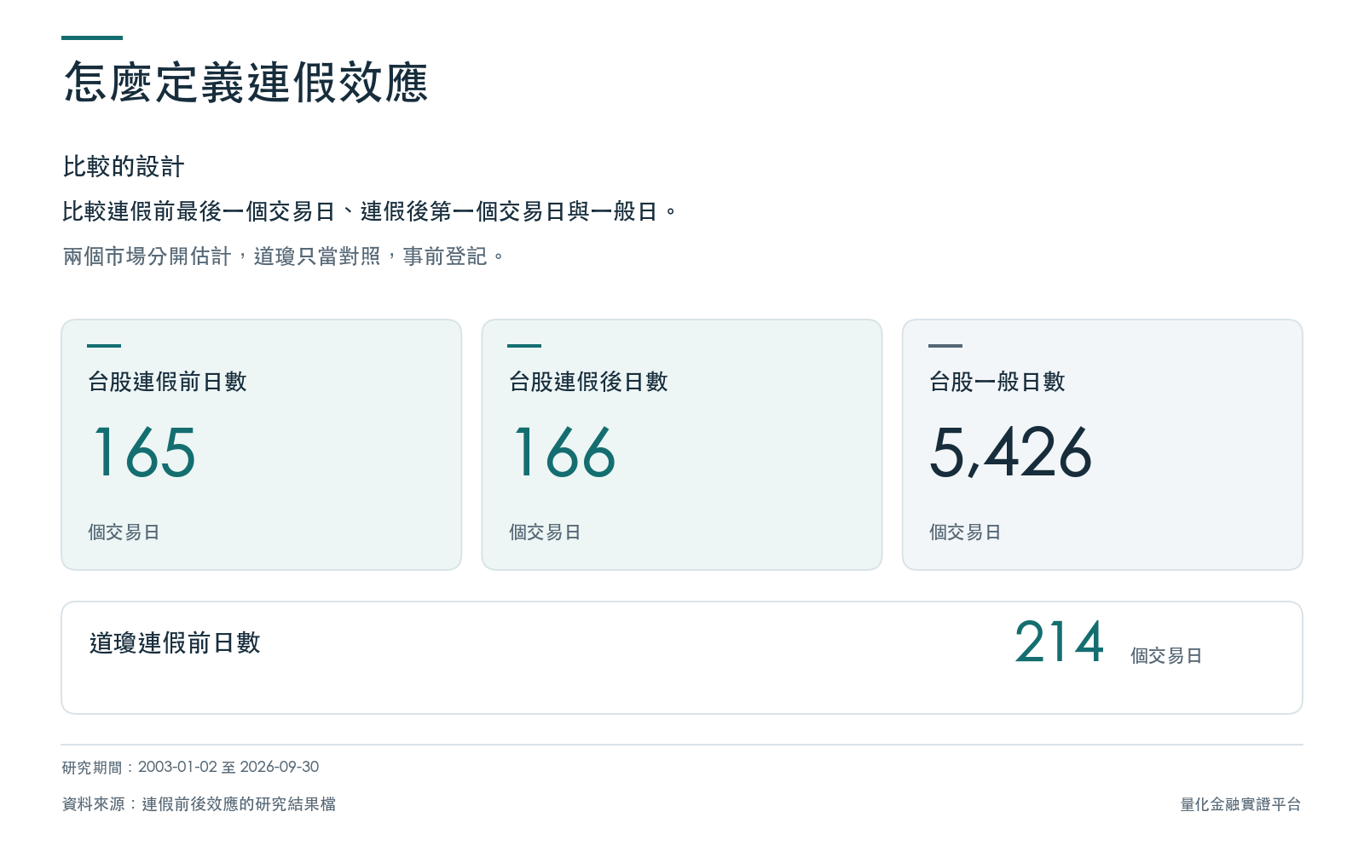Click the value 165

pyautogui.click(x=144, y=452)
